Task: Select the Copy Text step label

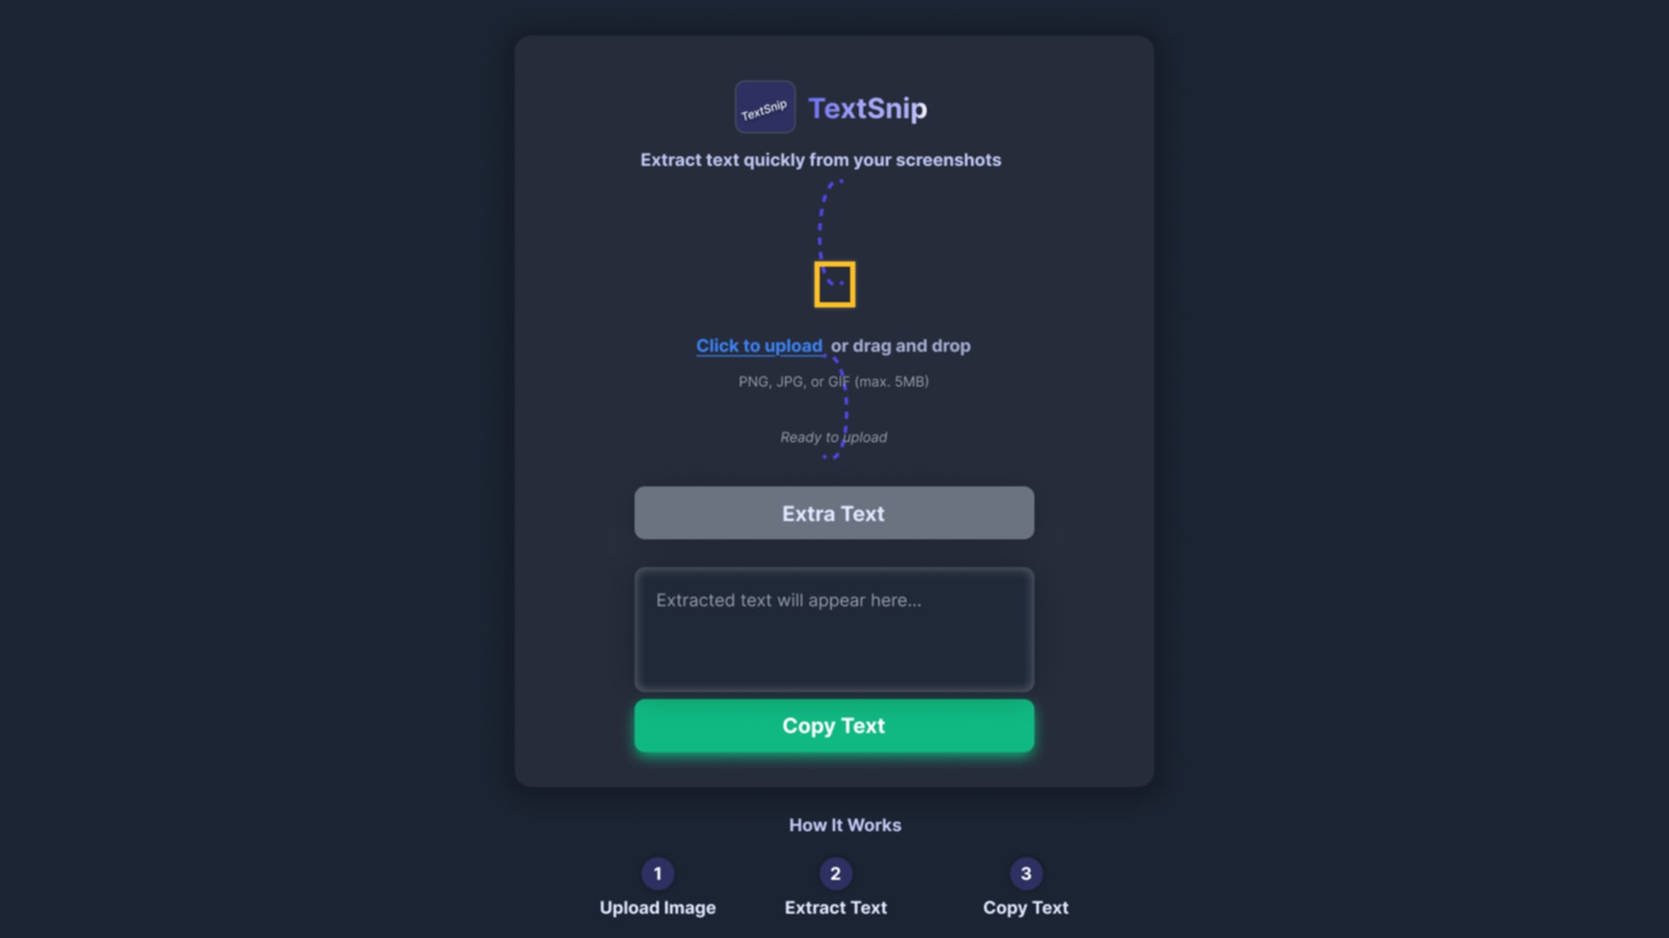Action: (x=1026, y=908)
